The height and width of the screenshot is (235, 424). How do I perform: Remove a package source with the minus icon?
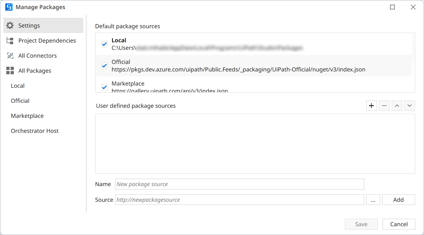pos(384,106)
